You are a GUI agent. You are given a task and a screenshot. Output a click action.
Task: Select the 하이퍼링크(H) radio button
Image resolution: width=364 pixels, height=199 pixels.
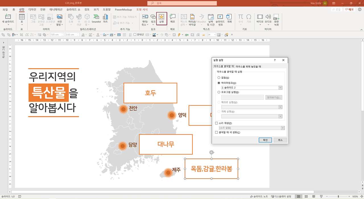click(219, 83)
